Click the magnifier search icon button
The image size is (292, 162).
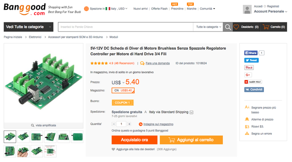click(228, 27)
